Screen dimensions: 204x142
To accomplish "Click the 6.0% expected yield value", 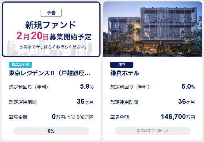I will tap(188, 87).
